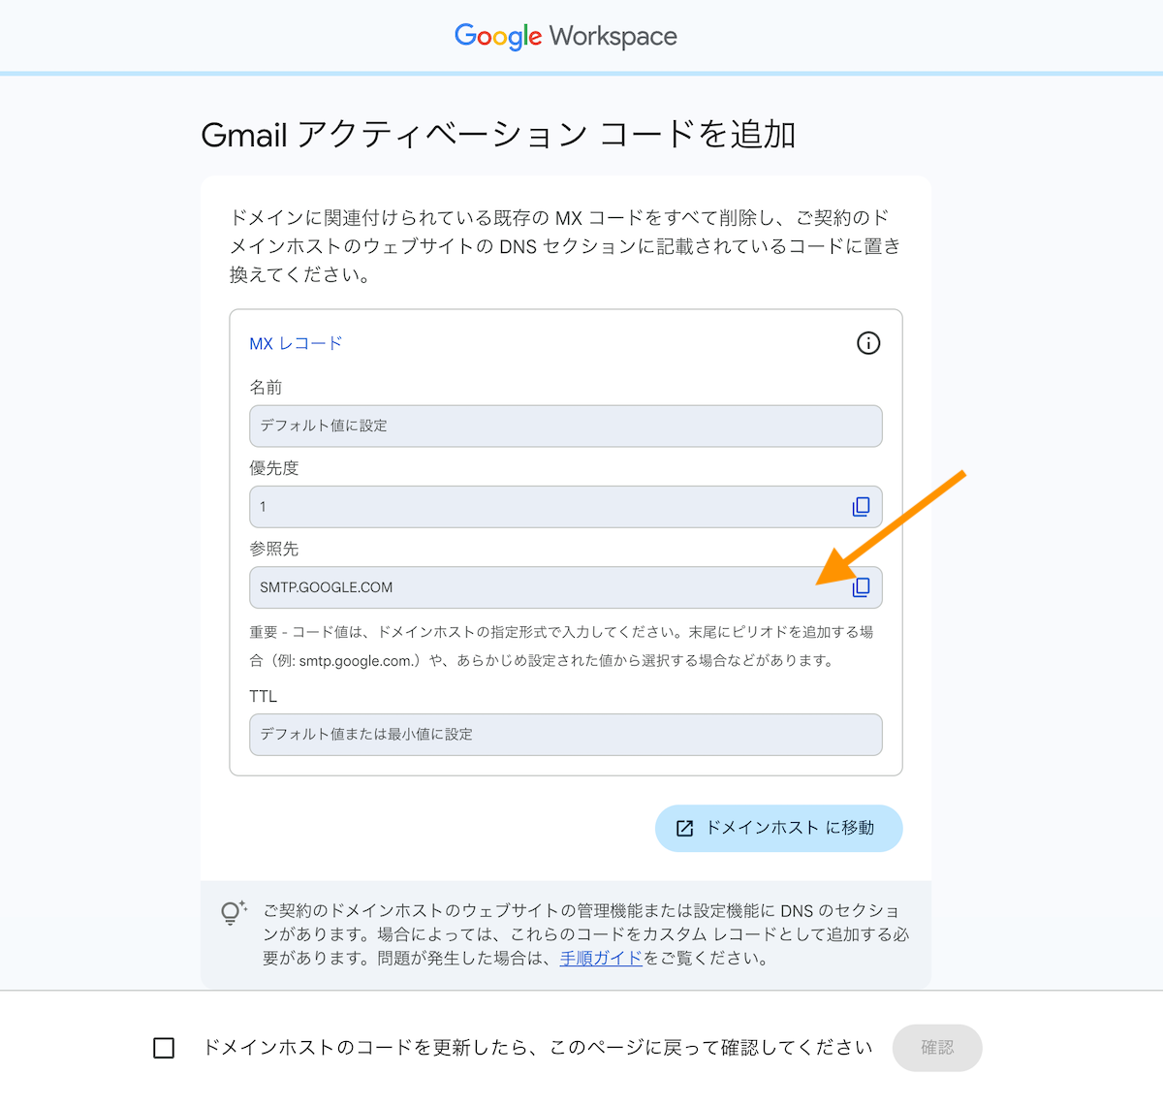Check the ドメインホストのコードを更新 confirmation checkbox
Viewport: 1163px width, 1105px height.
click(x=164, y=1048)
